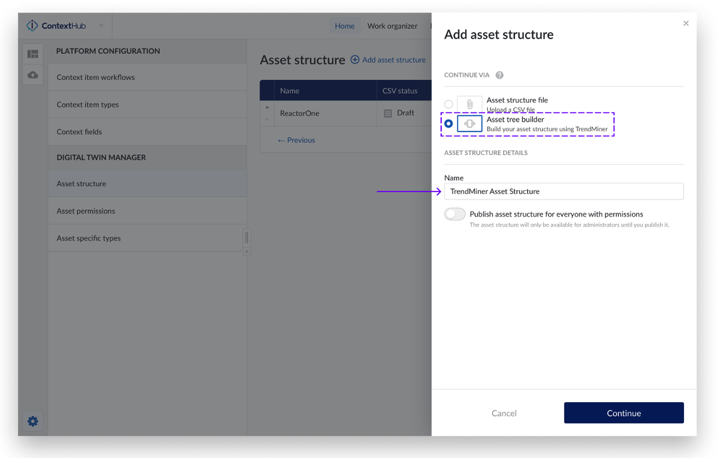Screen dimensions: 728x458
Task: Click the Draft status icon for ReactorOne
Action: pos(388,114)
